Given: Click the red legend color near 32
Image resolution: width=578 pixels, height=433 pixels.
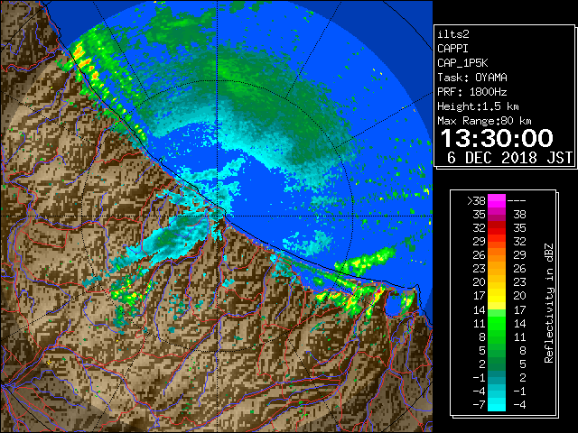Looking at the screenshot, I should pos(497,228).
